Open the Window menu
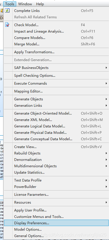The height and width of the screenshot is (240, 109). point(25,4)
